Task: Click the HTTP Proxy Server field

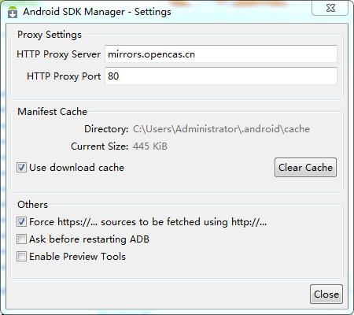Action: [221, 54]
